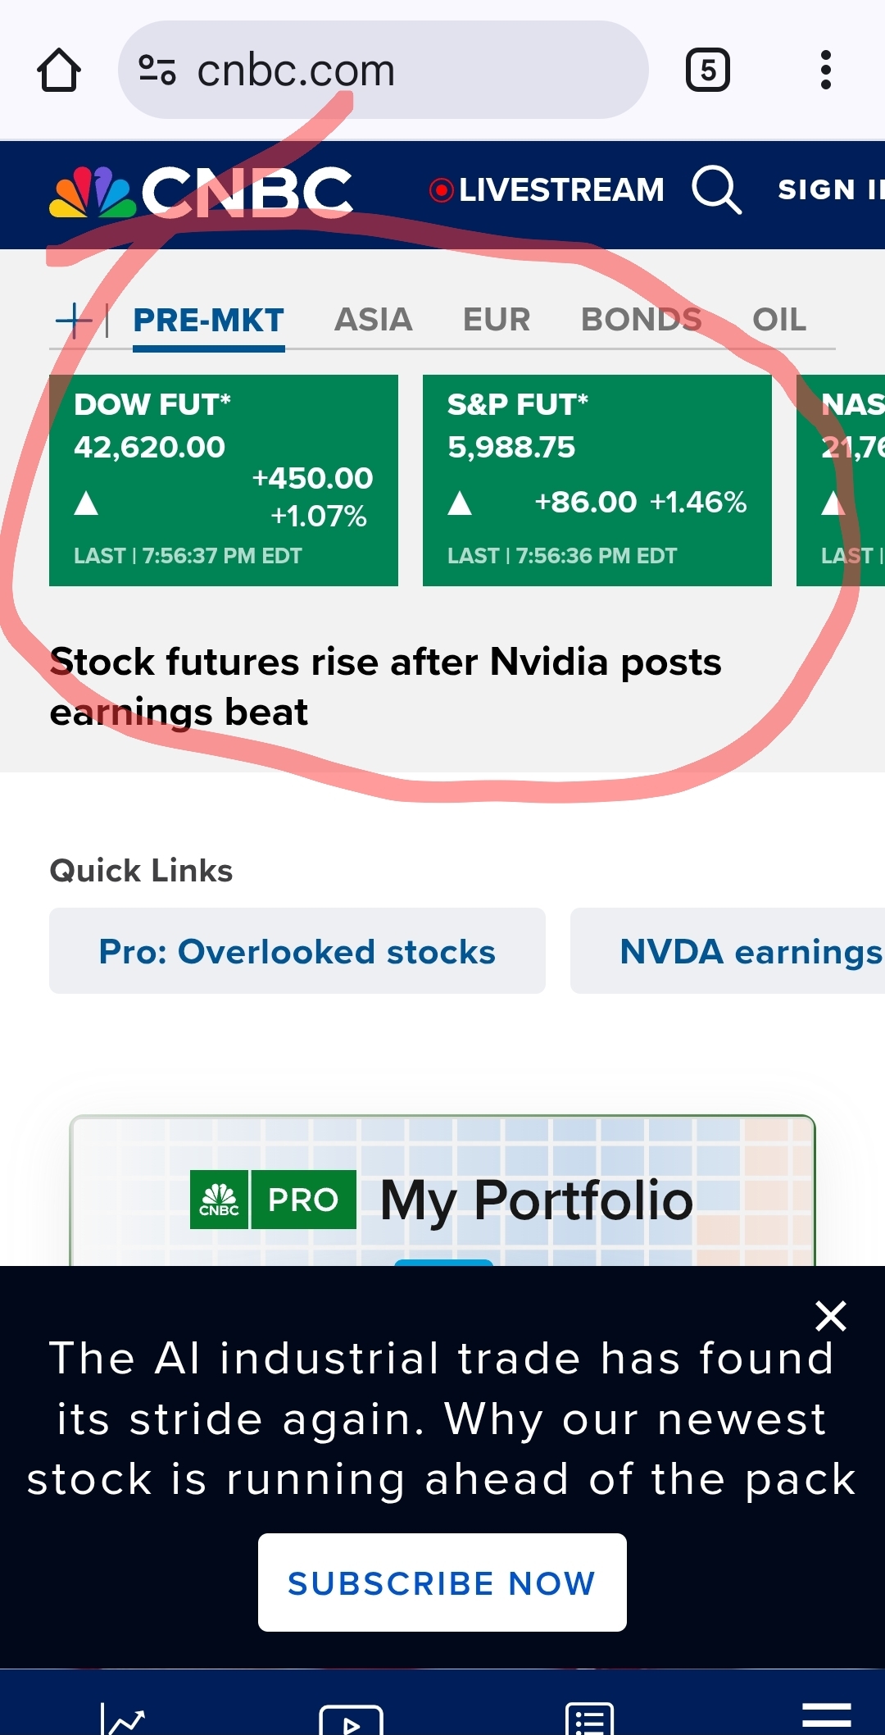Open the tab switcher showing 5 tabs
Image resolution: width=885 pixels, height=1735 pixels.
[x=708, y=71]
